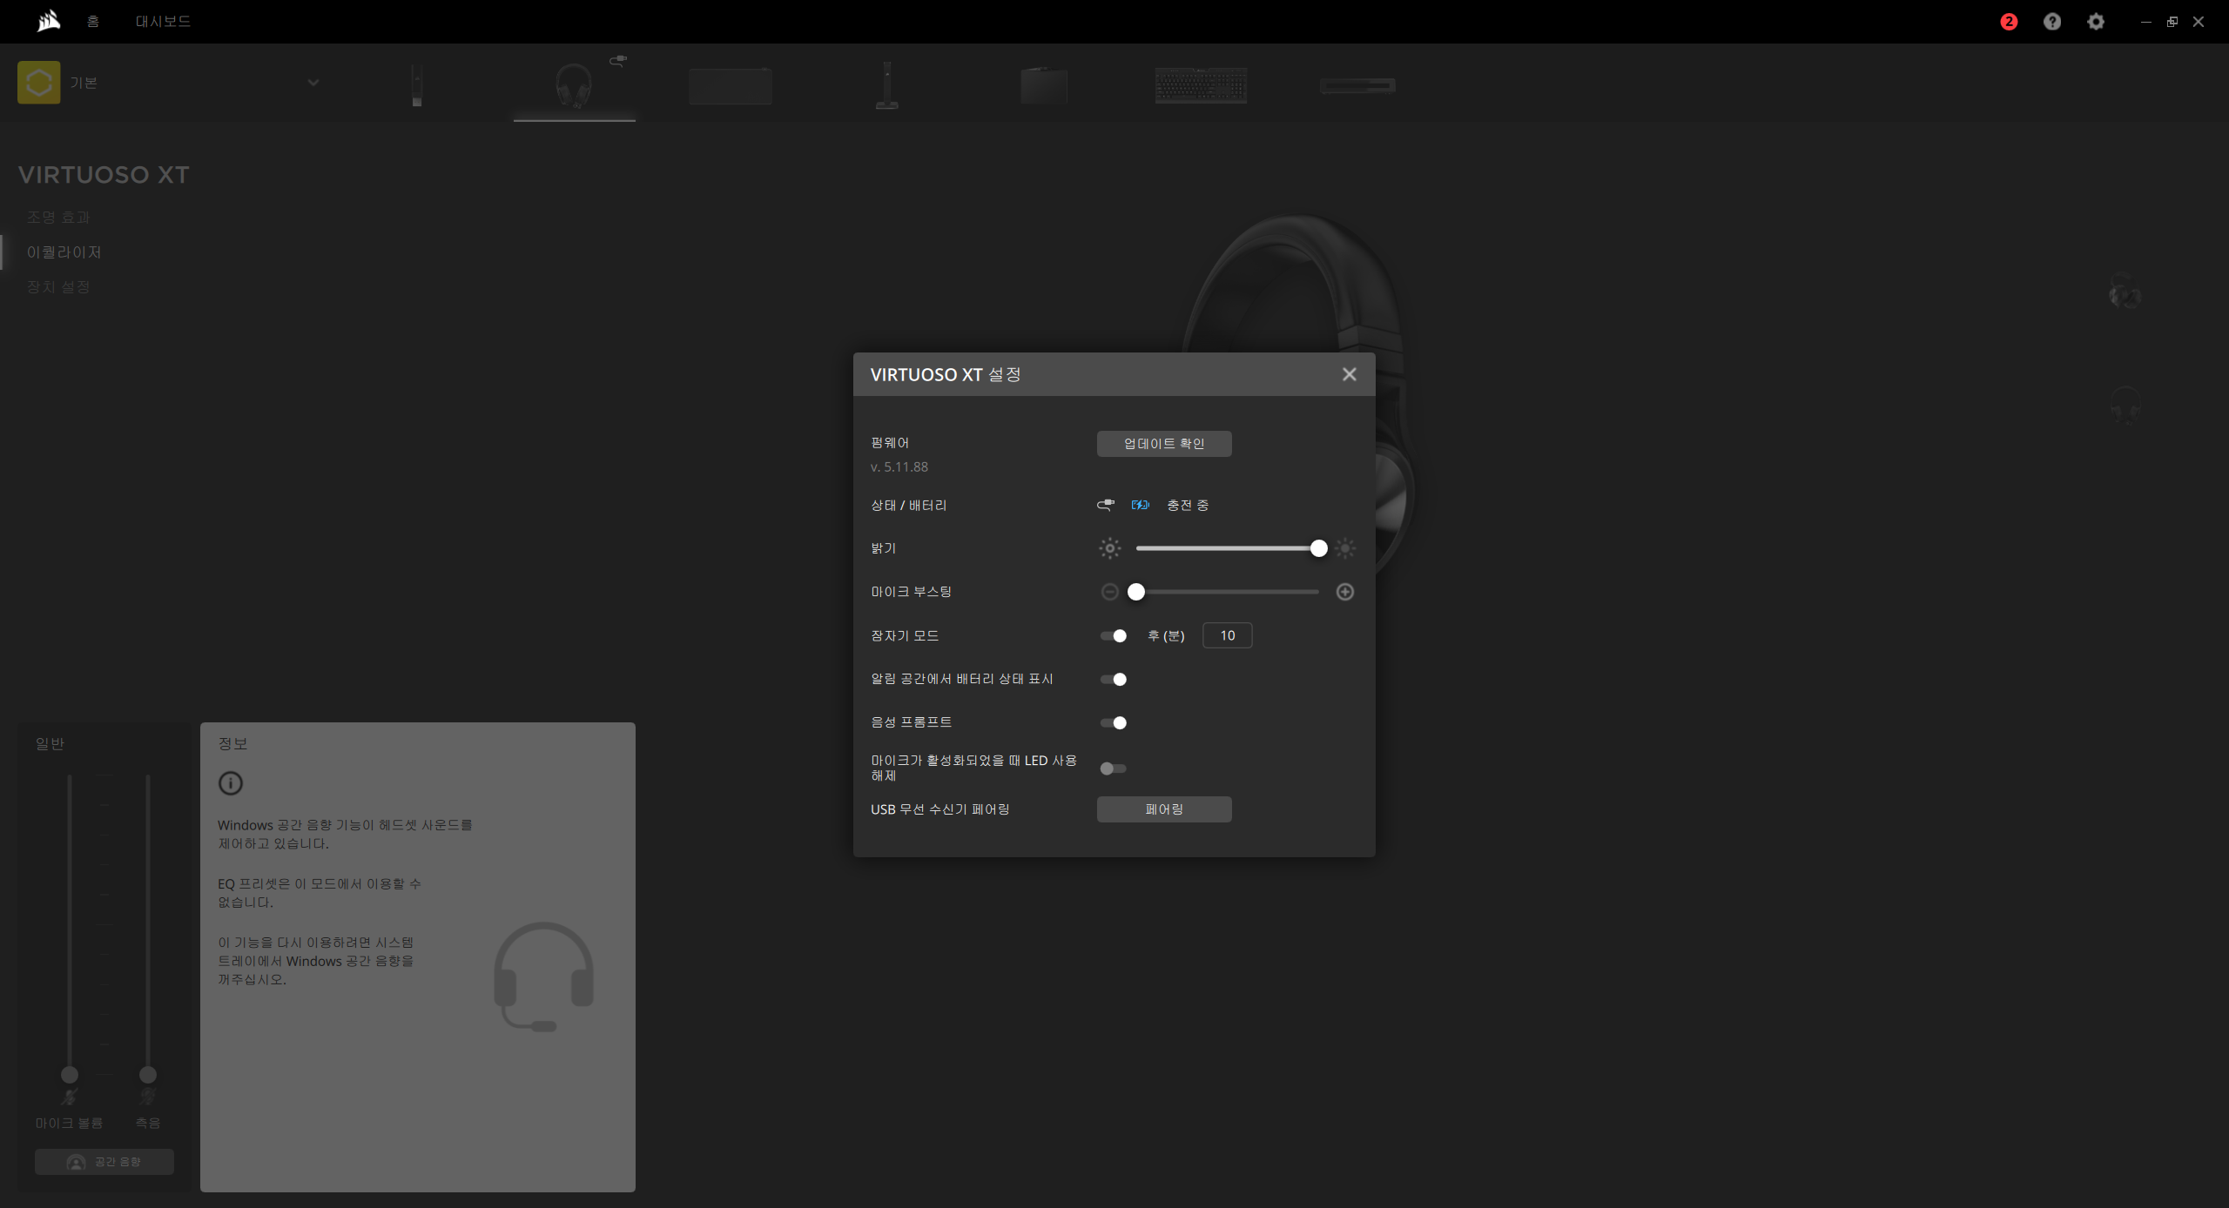The height and width of the screenshot is (1208, 2229).
Task: Go to 장치 설정 in the sidebar
Action: tap(58, 287)
